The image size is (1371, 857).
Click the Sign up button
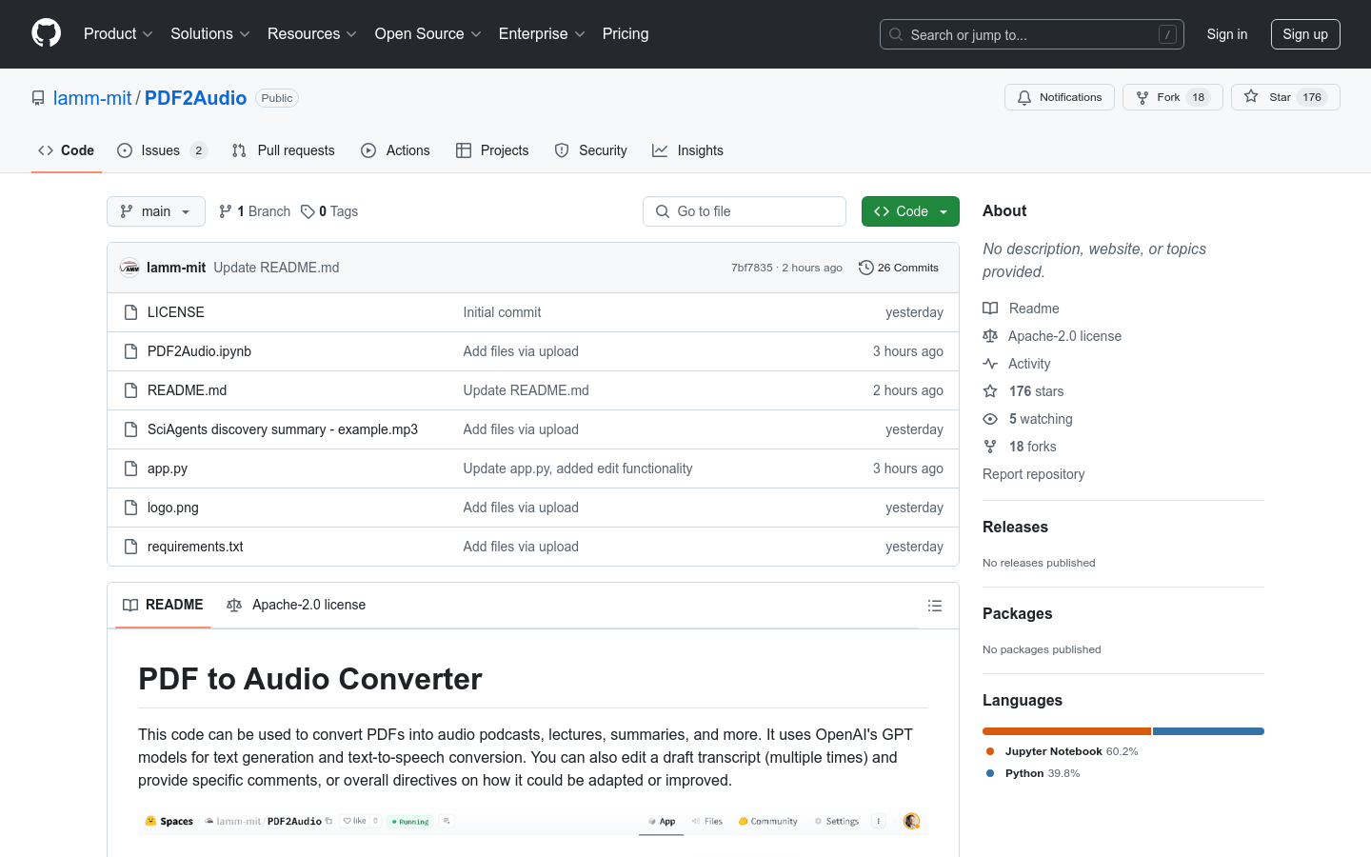[1305, 34]
